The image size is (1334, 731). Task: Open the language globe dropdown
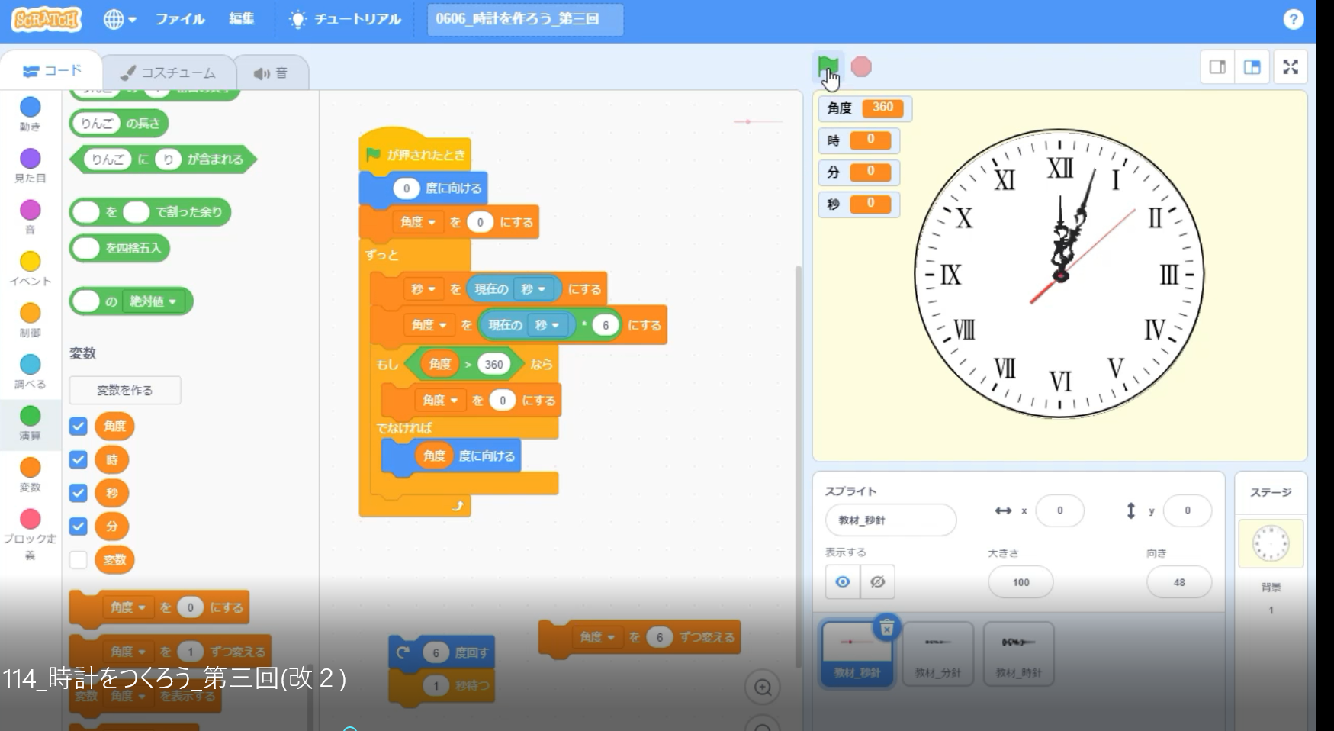click(x=120, y=19)
